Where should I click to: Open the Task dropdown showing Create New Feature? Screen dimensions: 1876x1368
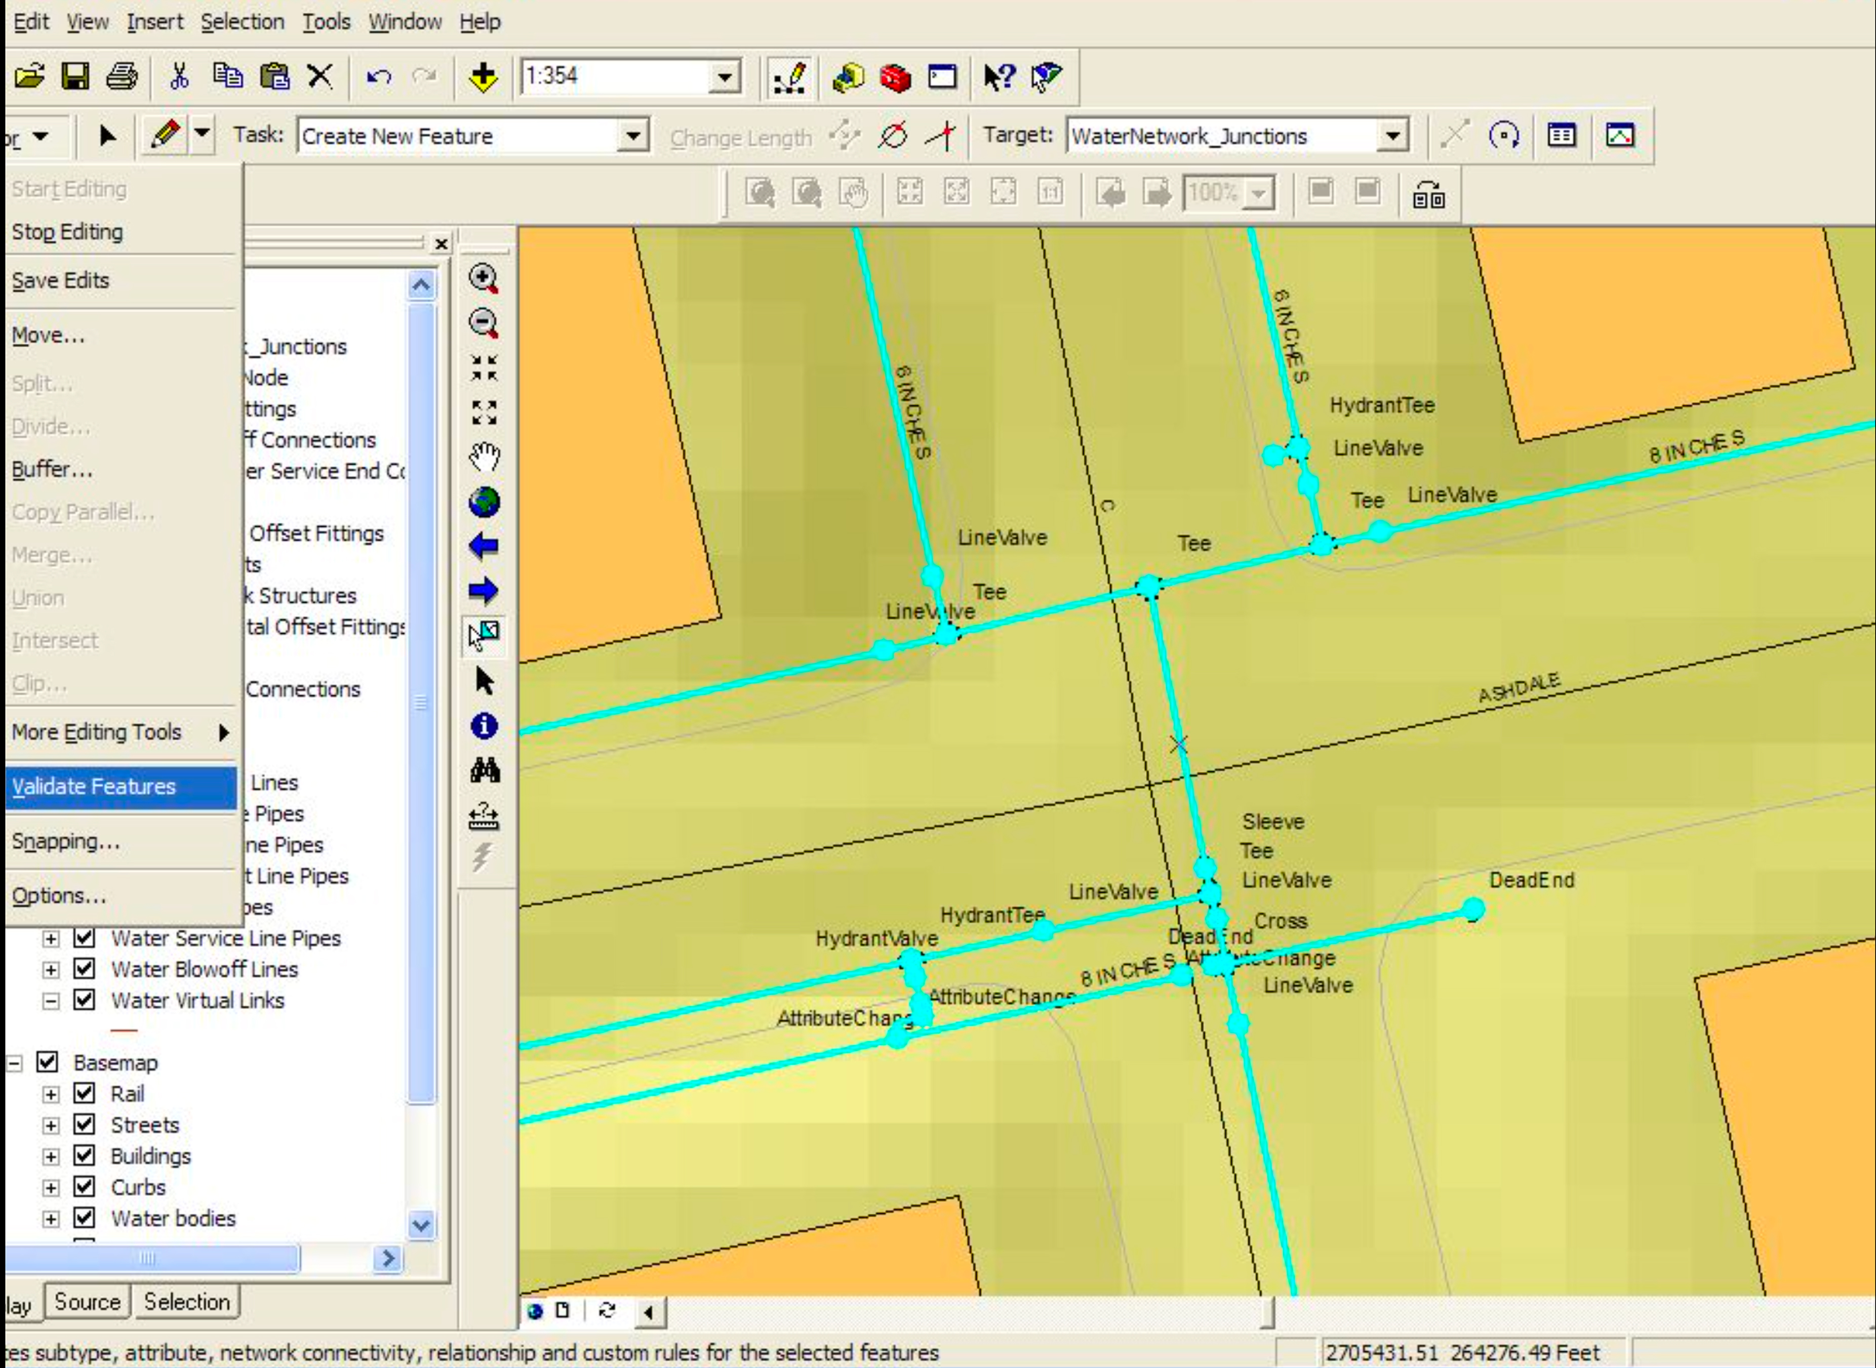tap(633, 136)
